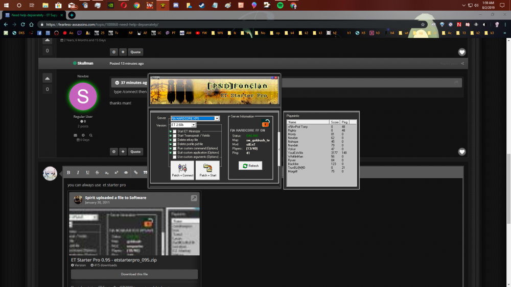Sort the player list by the Name column

click(308, 122)
